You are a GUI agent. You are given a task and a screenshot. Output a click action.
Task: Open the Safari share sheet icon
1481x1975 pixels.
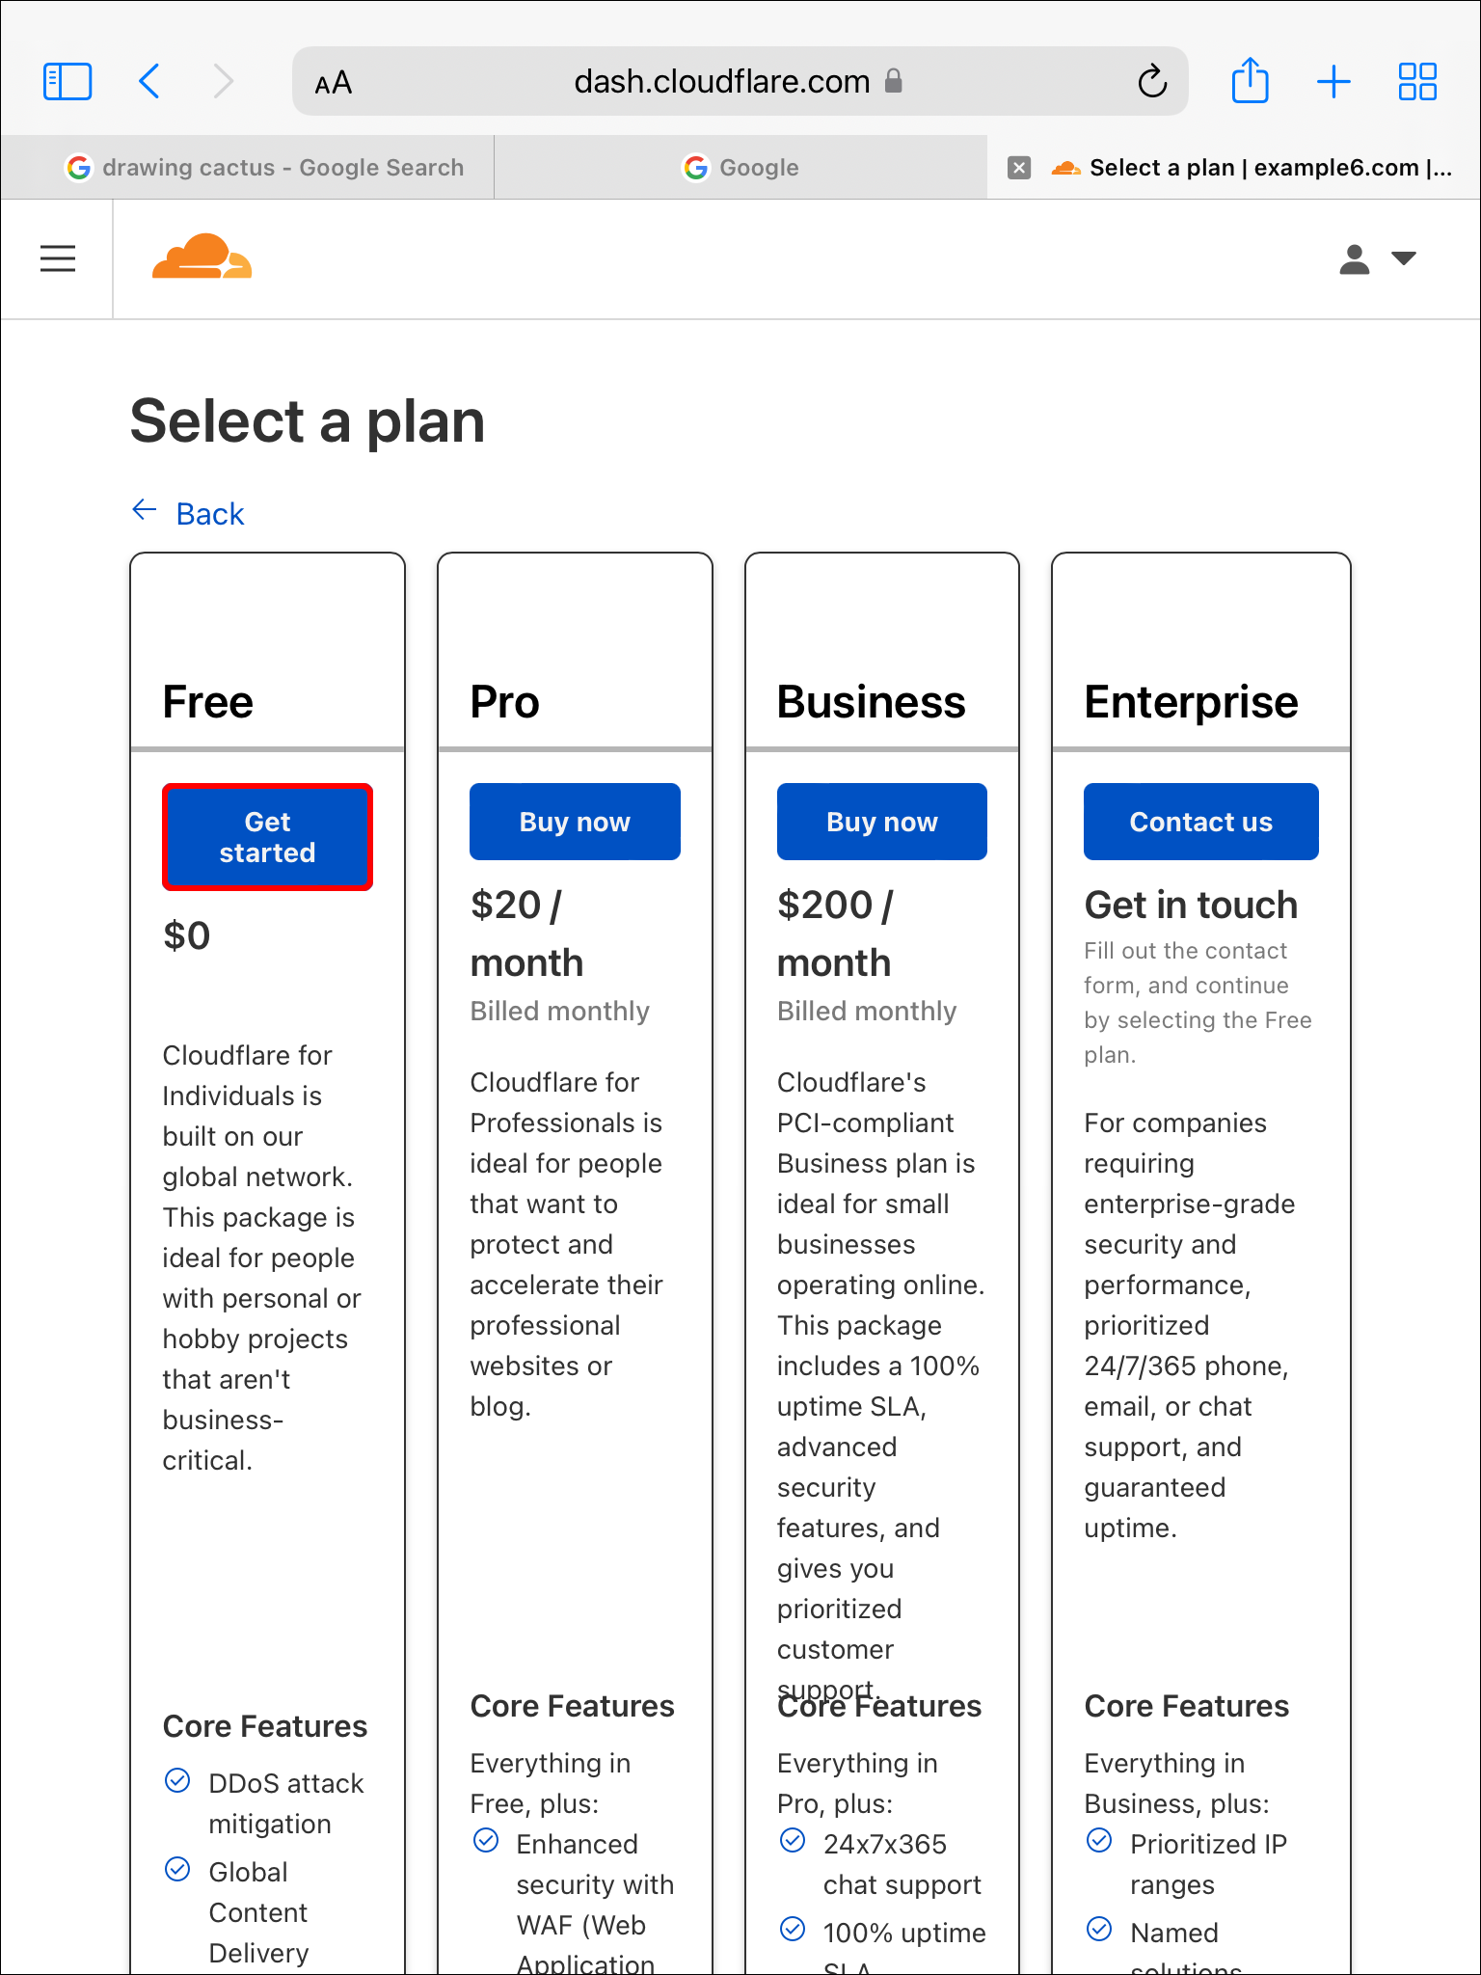coord(1251,81)
